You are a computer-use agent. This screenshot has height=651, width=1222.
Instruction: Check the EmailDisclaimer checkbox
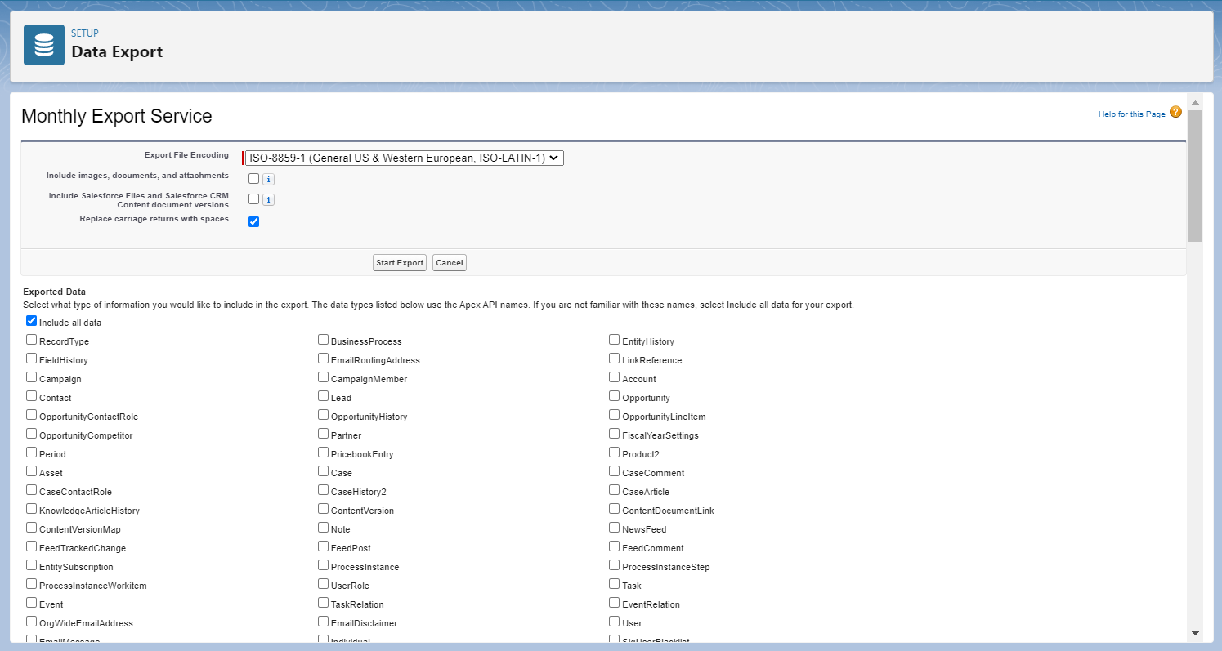[323, 622]
